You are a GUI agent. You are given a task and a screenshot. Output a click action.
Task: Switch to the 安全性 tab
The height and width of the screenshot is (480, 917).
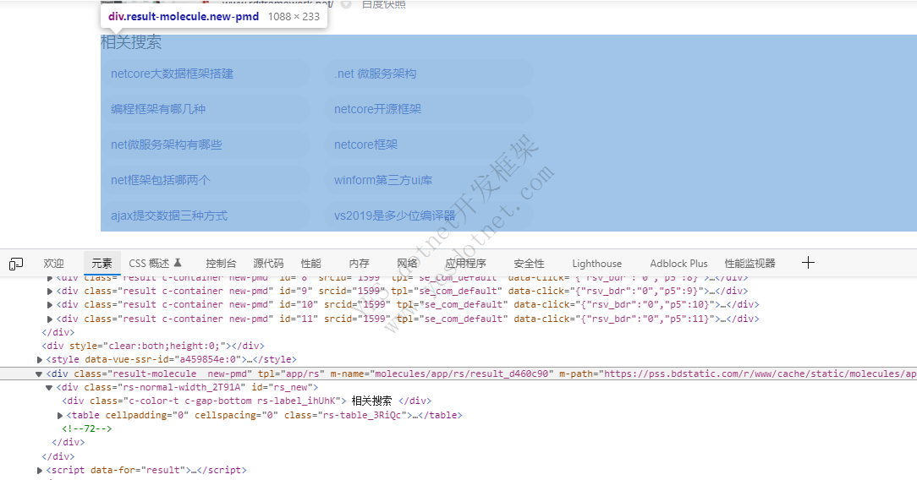tap(530, 264)
